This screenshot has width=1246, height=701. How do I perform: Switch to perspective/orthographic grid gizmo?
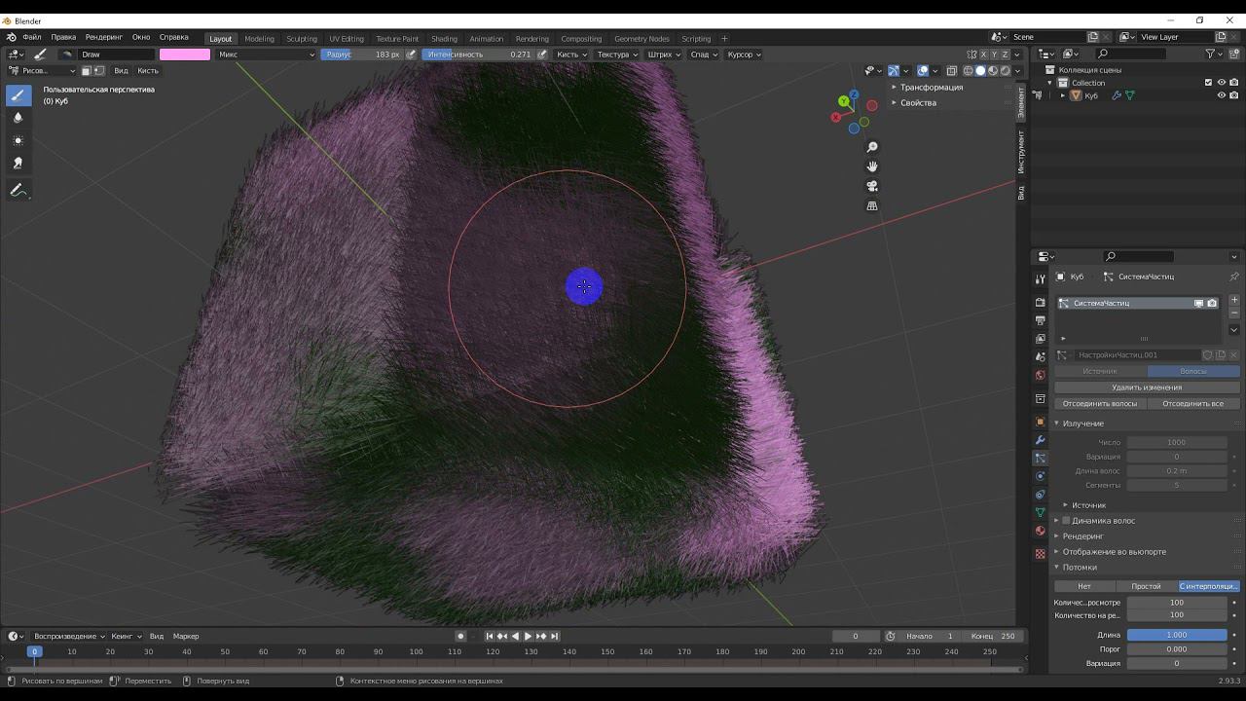(x=872, y=205)
